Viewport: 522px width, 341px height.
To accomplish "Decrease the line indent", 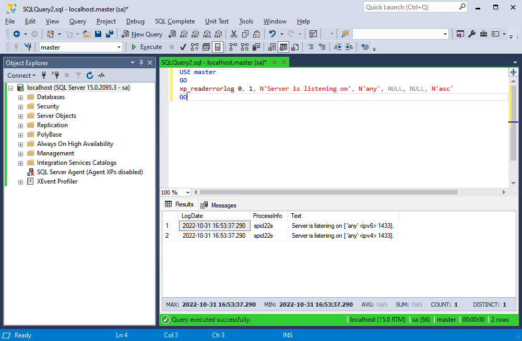I will tap(338, 47).
